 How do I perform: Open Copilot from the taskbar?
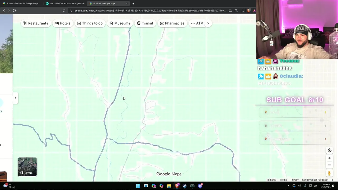point(161,186)
